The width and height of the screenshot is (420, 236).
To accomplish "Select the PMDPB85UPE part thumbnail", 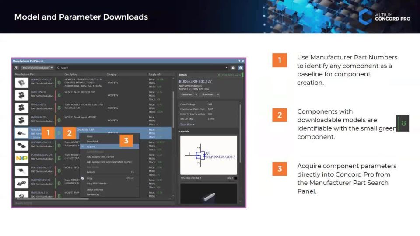I will point(21,184).
